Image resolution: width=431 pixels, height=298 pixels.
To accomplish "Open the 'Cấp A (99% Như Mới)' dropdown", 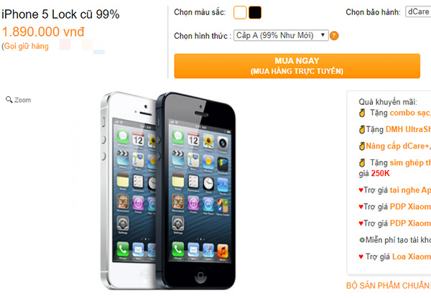I will [x=281, y=35].
